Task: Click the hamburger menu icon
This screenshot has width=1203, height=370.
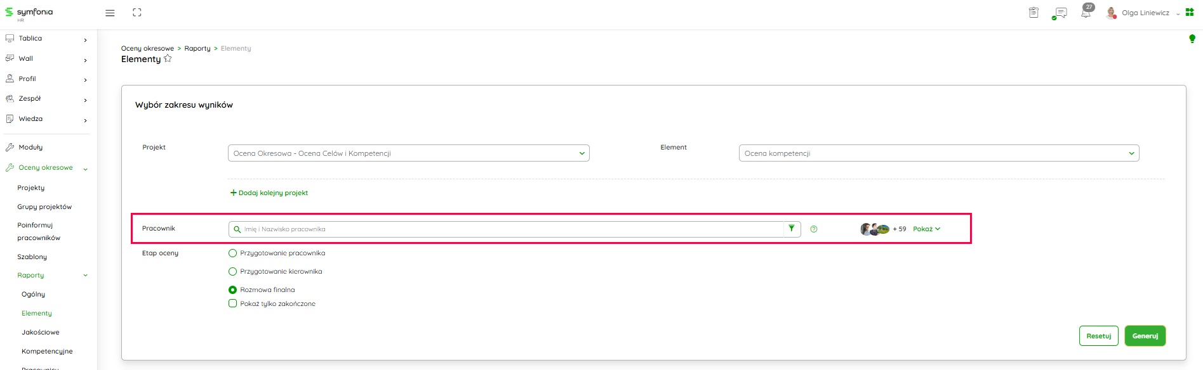Action: click(x=110, y=13)
